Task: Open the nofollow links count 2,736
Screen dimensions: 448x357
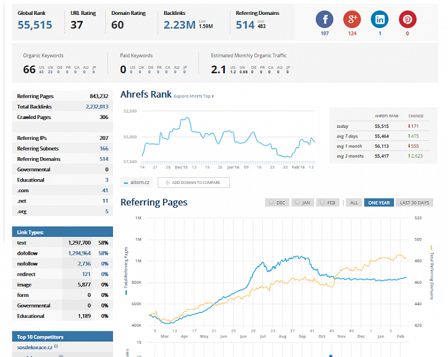Action: (x=83, y=264)
